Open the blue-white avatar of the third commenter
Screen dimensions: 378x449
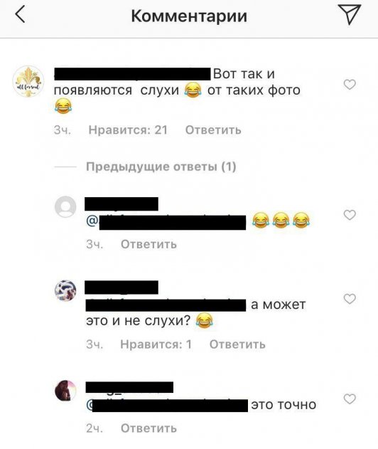click(65, 290)
